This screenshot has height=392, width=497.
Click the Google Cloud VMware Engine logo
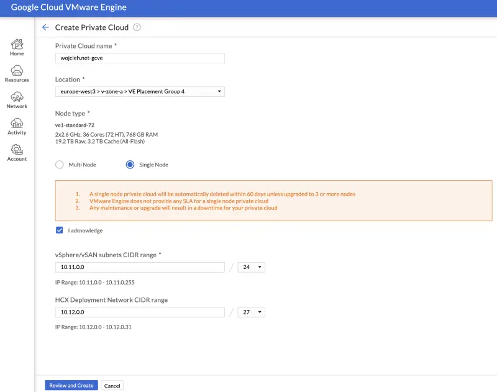pos(69,7)
